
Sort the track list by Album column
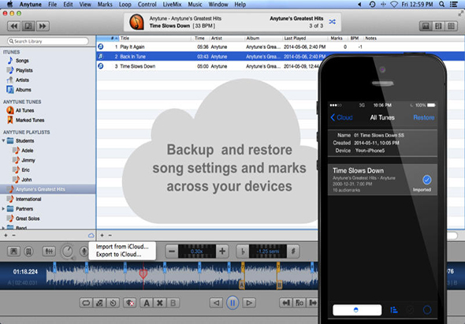pos(253,39)
